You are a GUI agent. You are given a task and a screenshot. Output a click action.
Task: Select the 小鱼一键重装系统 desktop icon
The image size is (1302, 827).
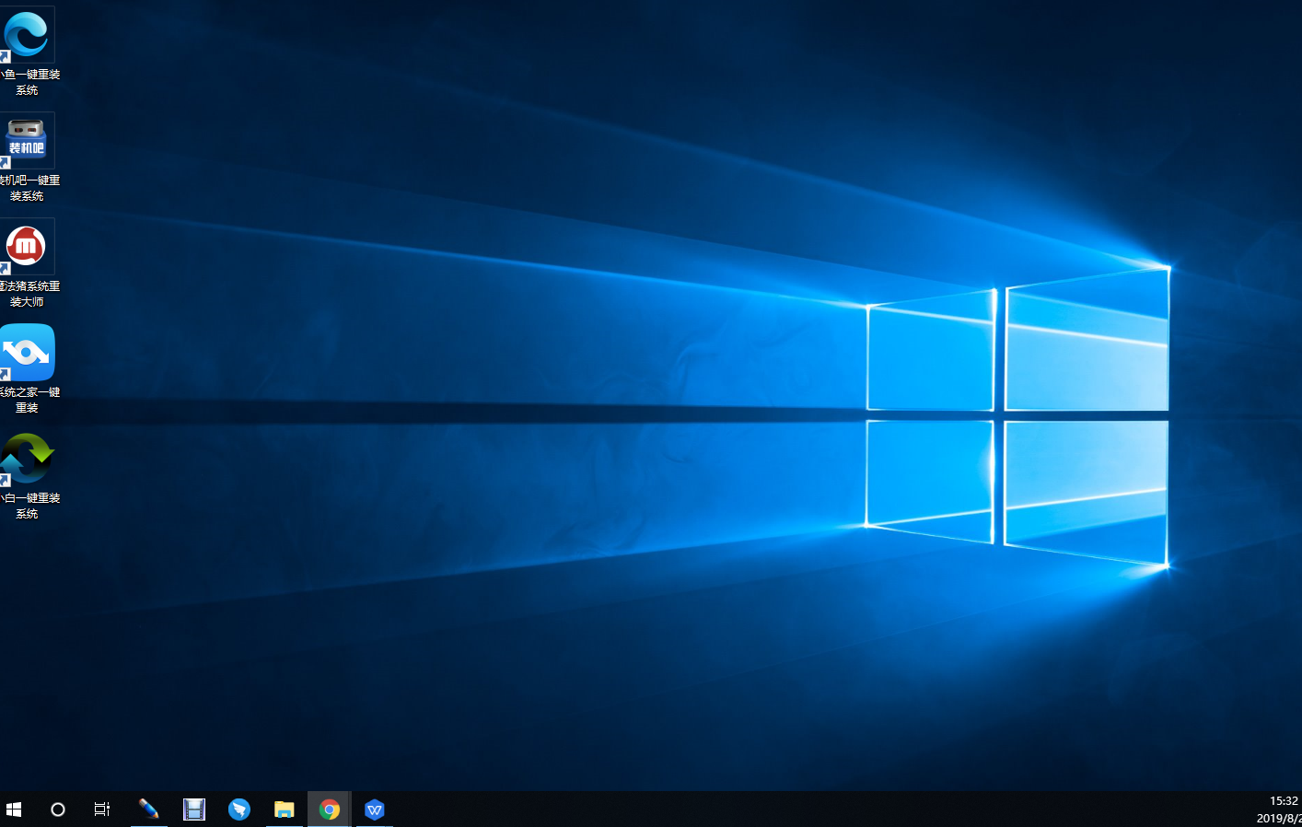[27, 35]
